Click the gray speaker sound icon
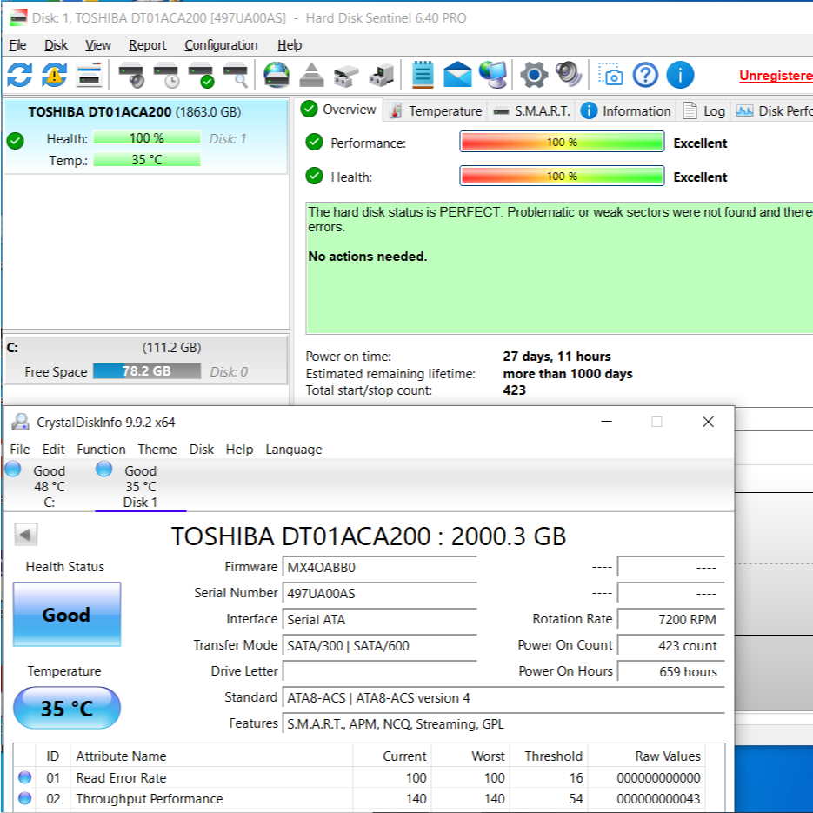The height and width of the screenshot is (813, 813). (569, 75)
